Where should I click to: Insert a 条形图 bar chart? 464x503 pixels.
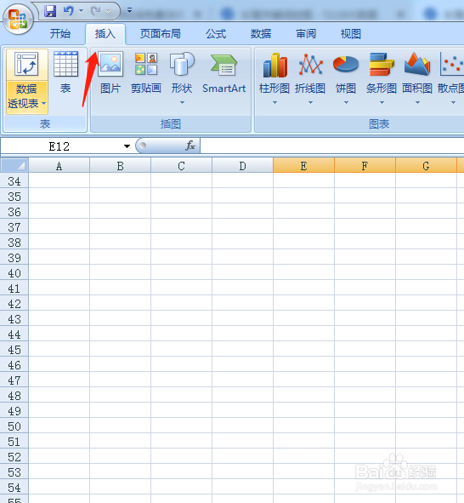(x=382, y=72)
